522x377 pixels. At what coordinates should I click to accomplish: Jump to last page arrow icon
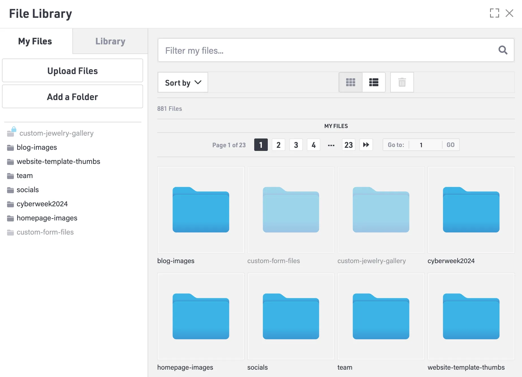click(x=366, y=145)
